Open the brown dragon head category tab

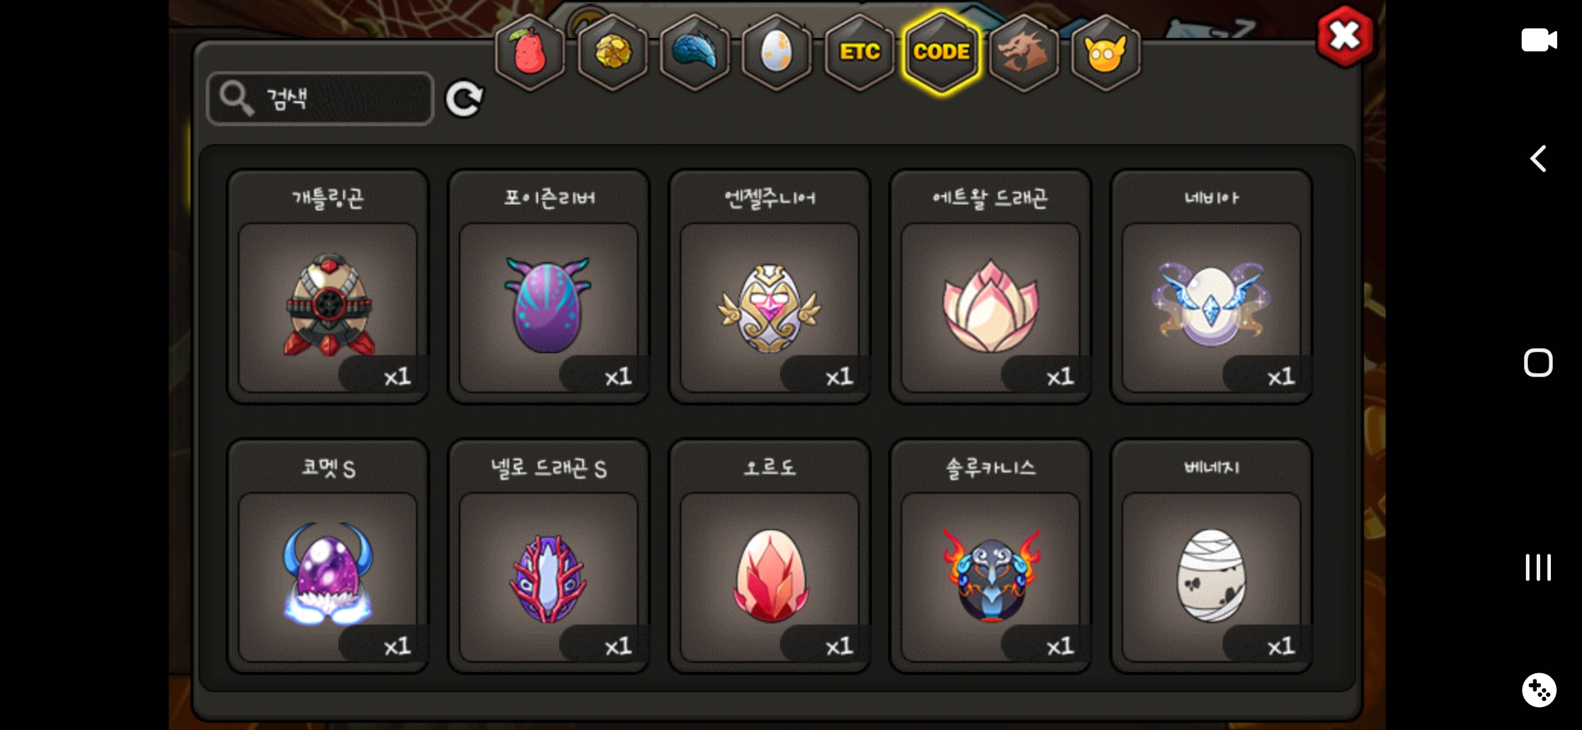[1024, 52]
